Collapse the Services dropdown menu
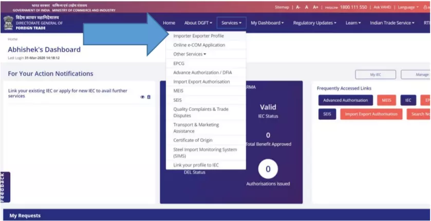 point(232,23)
